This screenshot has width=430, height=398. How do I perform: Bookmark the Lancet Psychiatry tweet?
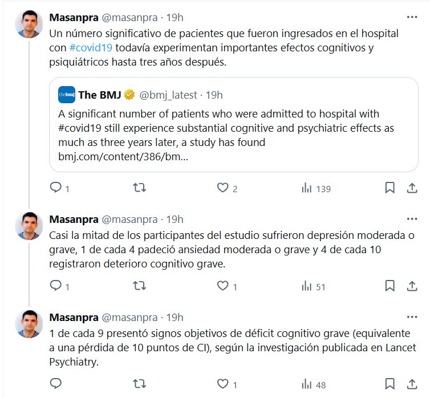[x=390, y=384]
